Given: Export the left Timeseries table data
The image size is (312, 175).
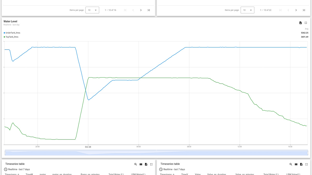Looking at the screenshot, I should coord(146,164).
